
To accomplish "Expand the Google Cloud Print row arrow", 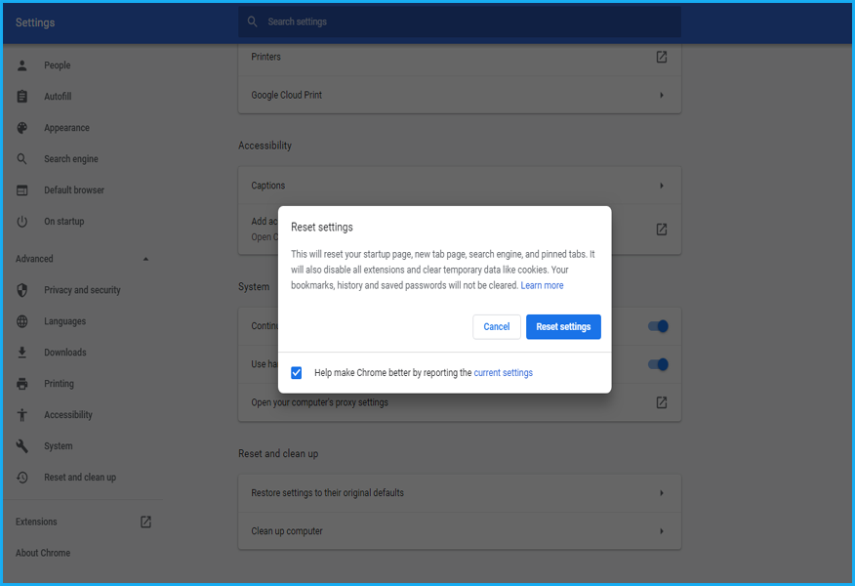I will tap(661, 95).
